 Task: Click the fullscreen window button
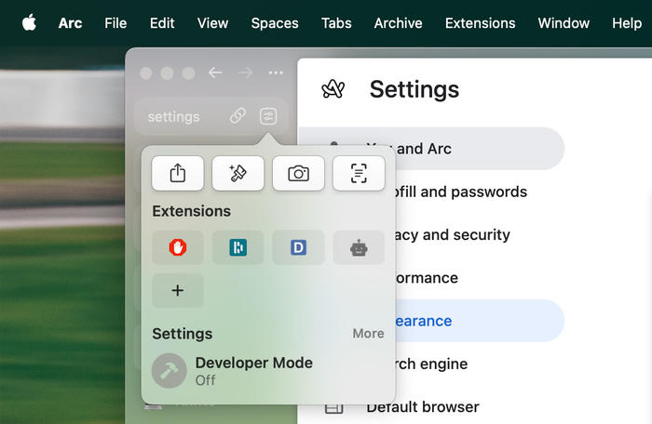pyautogui.click(x=189, y=73)
